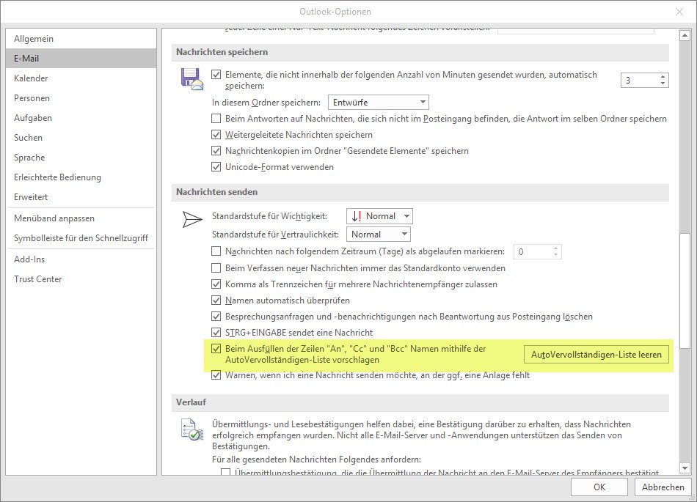Click the save messages floppy disk icon

pyautogui.click(x=192, y=79)
